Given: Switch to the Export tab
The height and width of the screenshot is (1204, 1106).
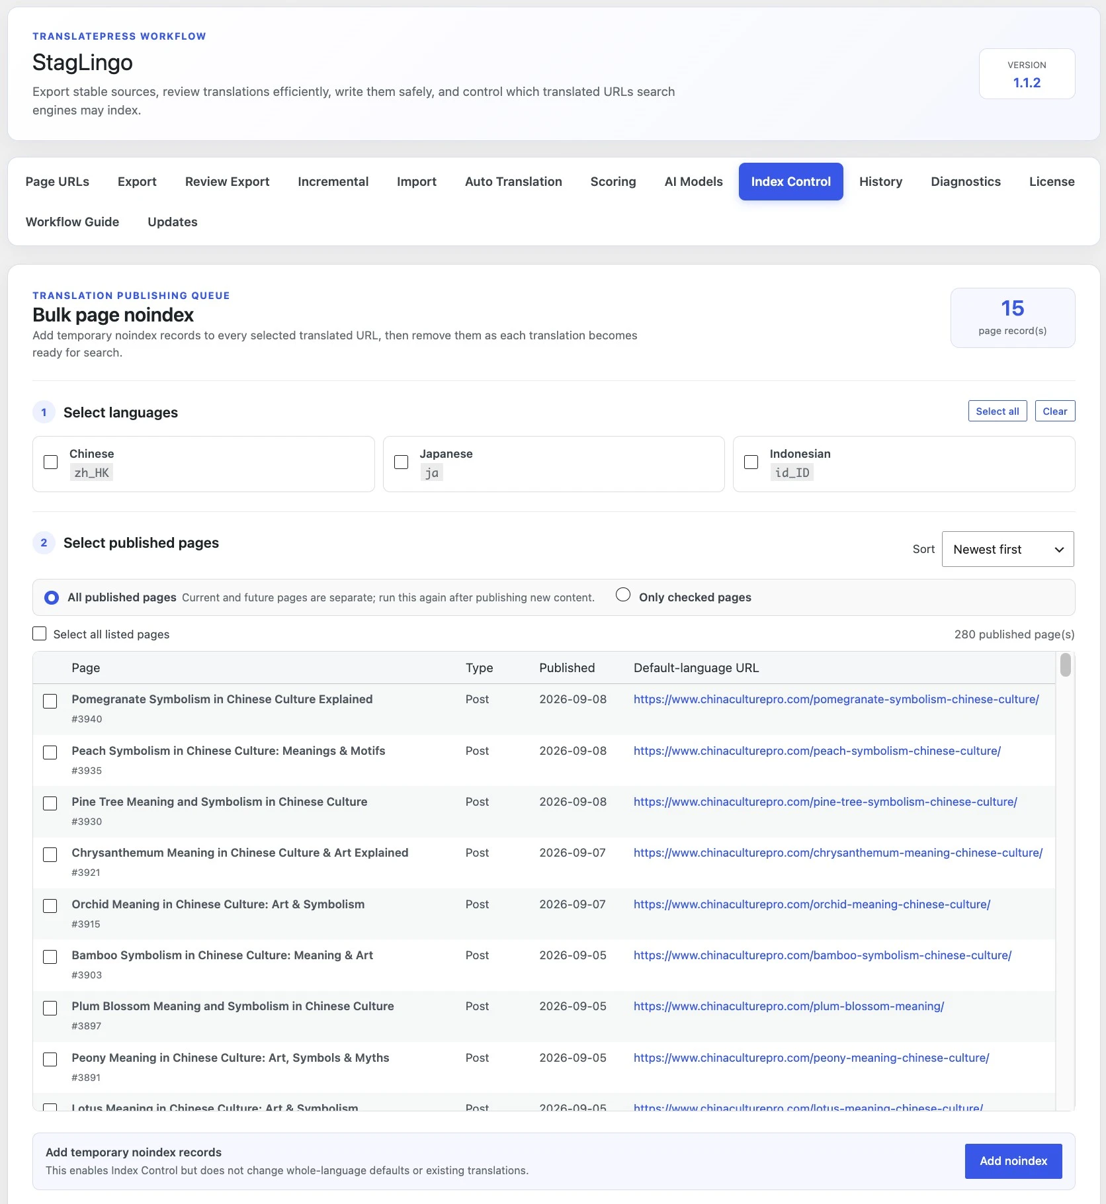Looking at the screenshot, I should [x=137, y=181].
